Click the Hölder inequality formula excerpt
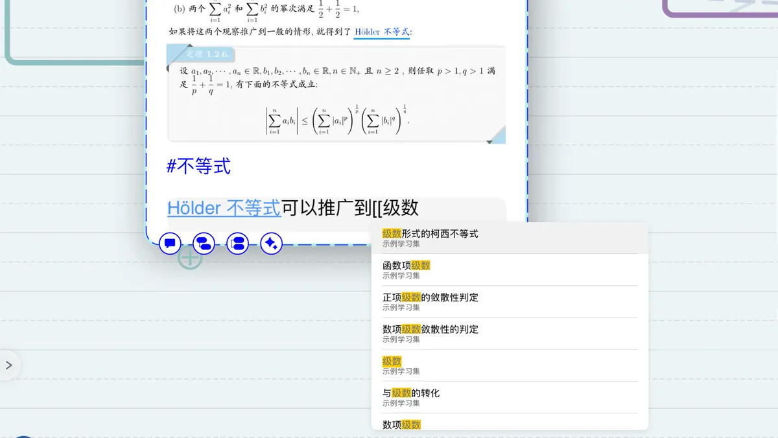 coord(337,119)
